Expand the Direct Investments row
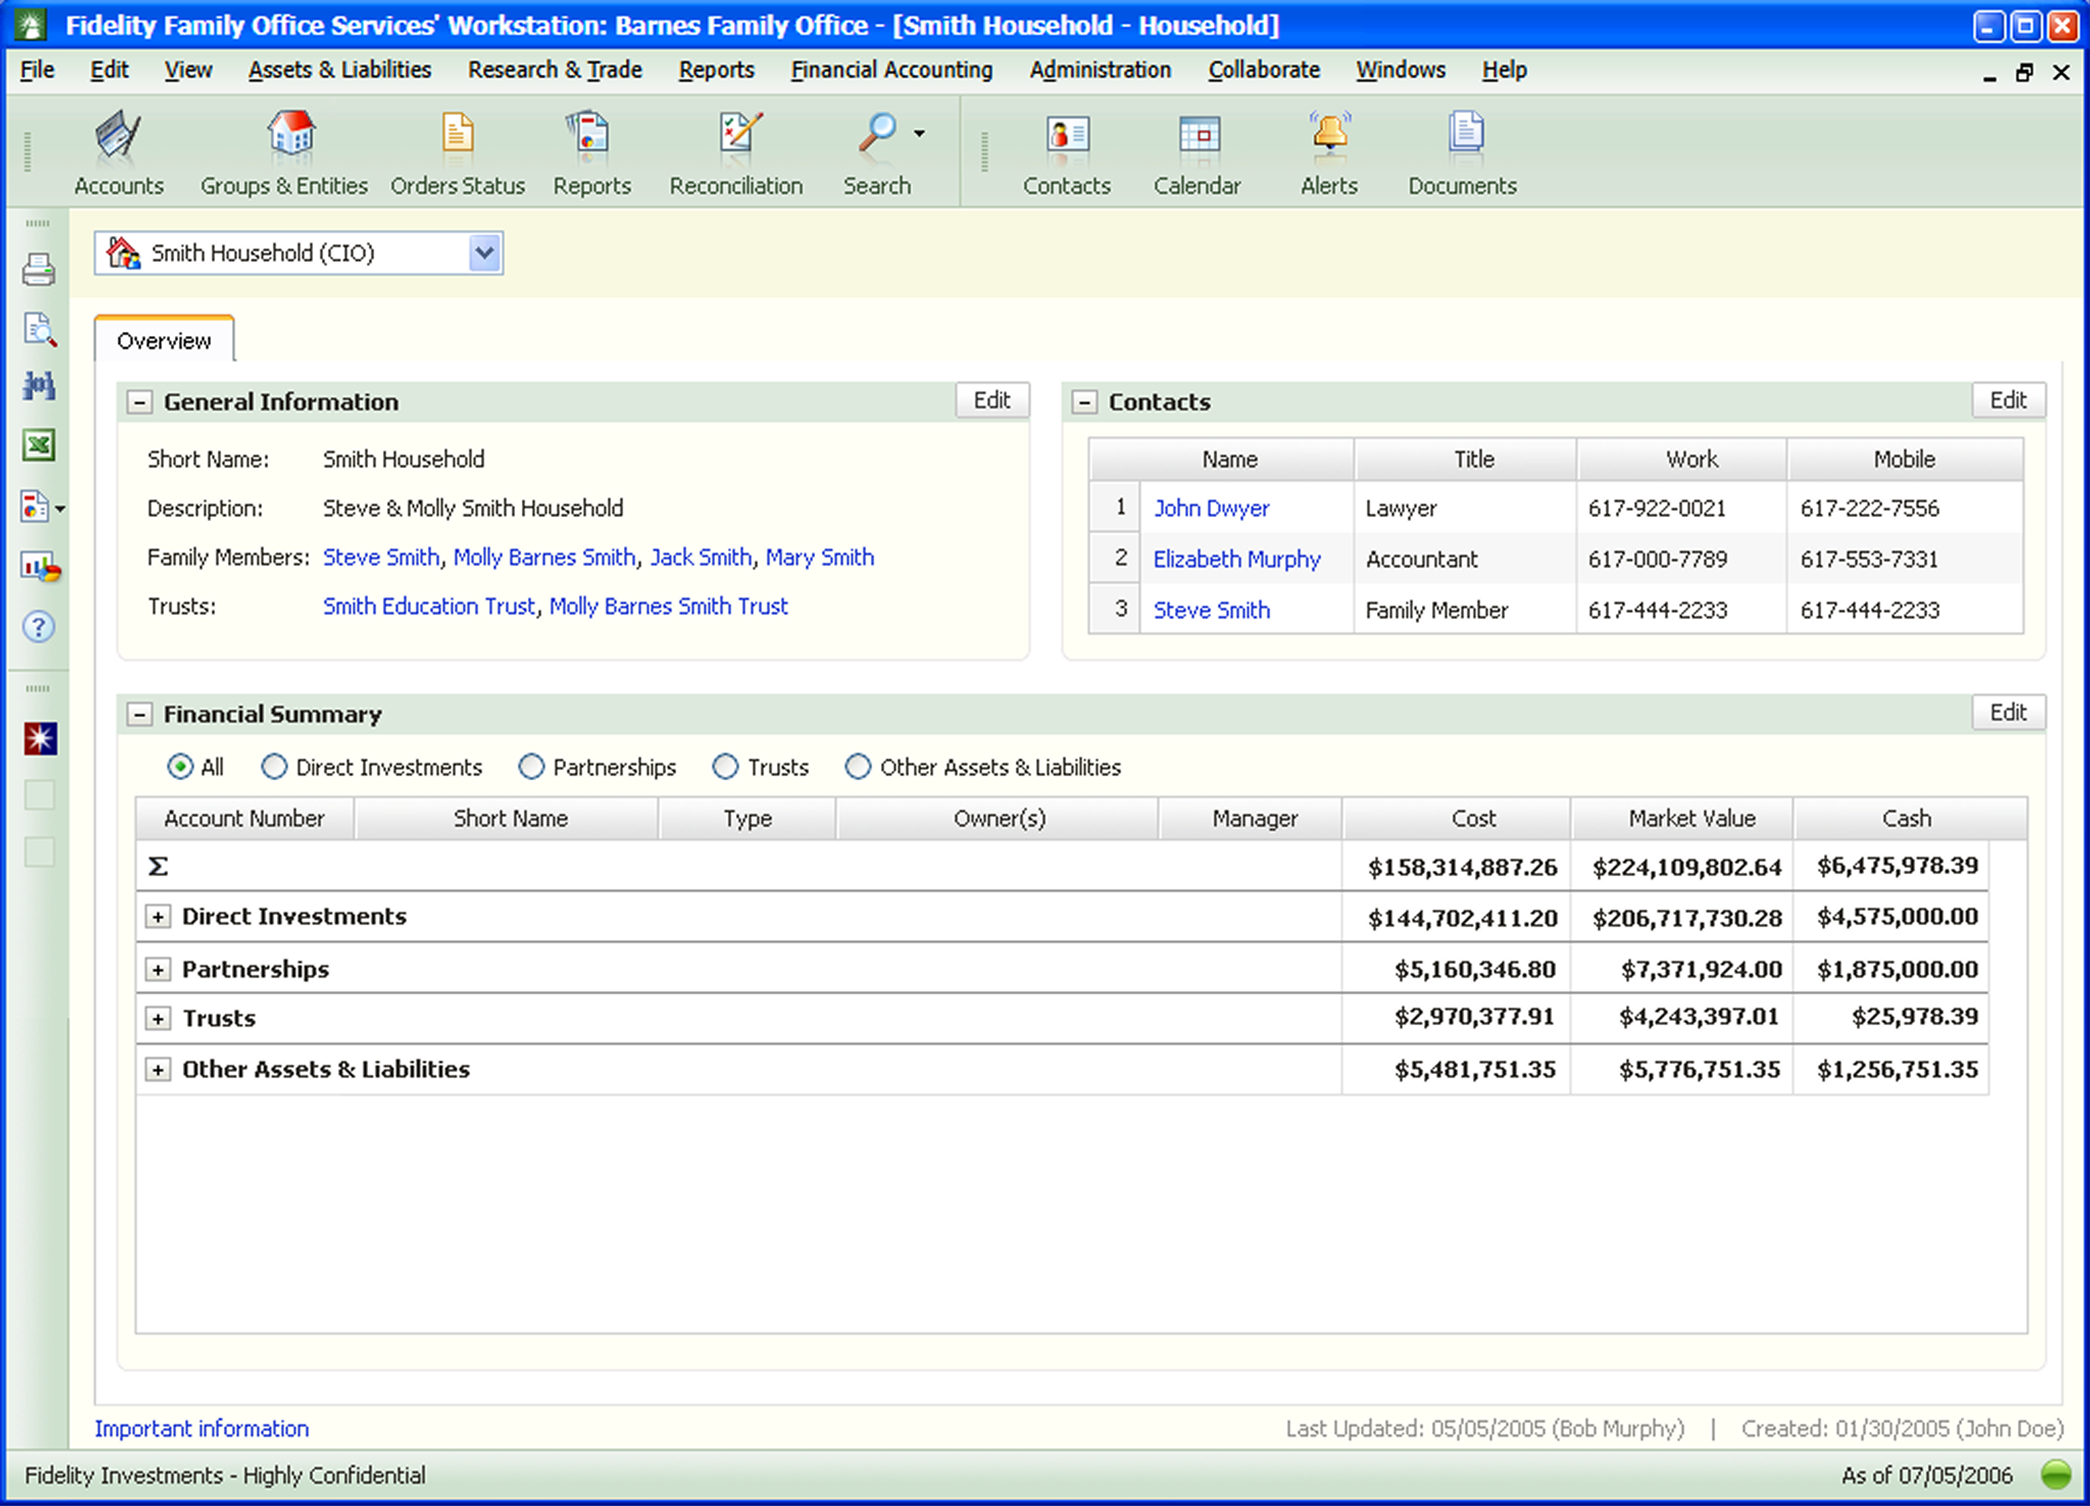 click(159, 918)
